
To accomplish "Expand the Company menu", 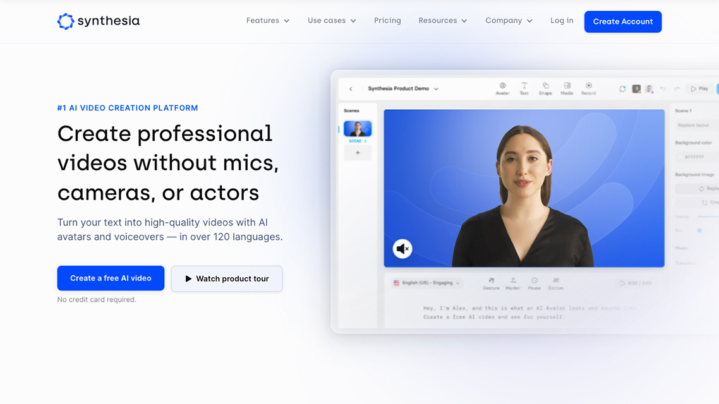I will pyautogui.click(x=509, y=21).
